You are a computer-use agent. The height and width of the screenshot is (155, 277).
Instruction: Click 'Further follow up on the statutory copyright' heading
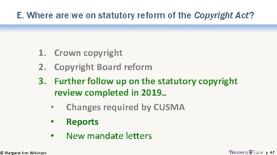coord(146,82)
